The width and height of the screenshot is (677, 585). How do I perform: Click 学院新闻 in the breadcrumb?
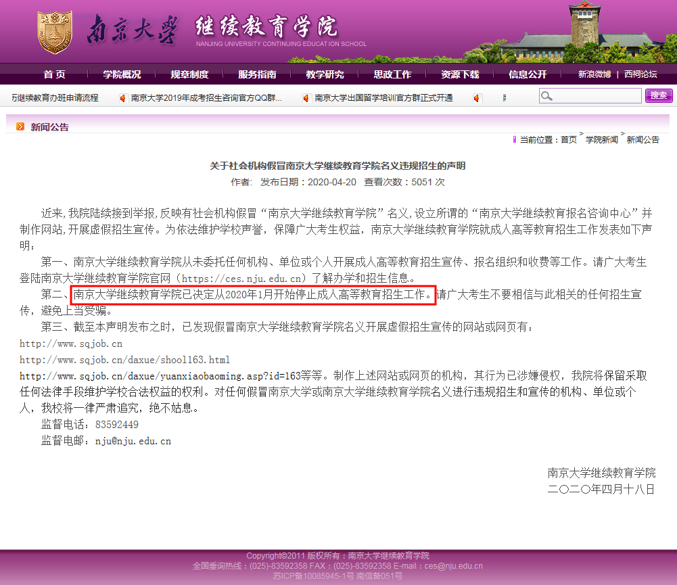coord(601,139)
